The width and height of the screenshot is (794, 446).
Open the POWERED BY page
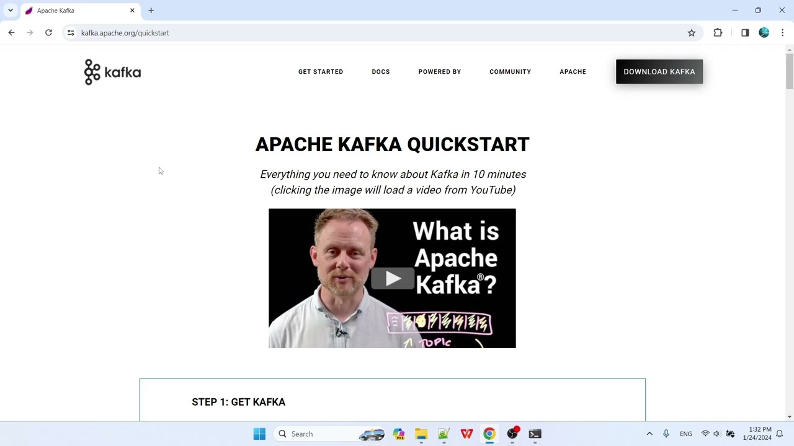click(439, 72)
